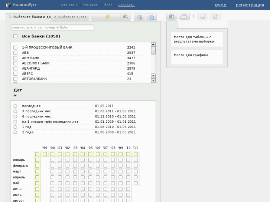Screen dimensions: 270x202
Task: Open the '2. Выберите счета' tab
Action: [70, 17]
